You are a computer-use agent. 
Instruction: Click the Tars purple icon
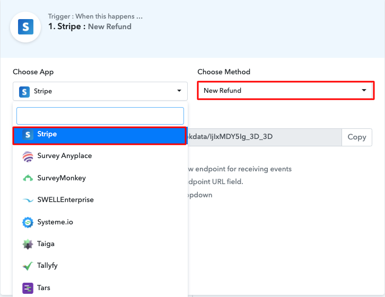click(28, 288)
